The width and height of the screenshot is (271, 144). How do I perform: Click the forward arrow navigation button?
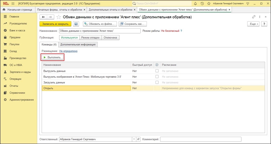[50, 17]
